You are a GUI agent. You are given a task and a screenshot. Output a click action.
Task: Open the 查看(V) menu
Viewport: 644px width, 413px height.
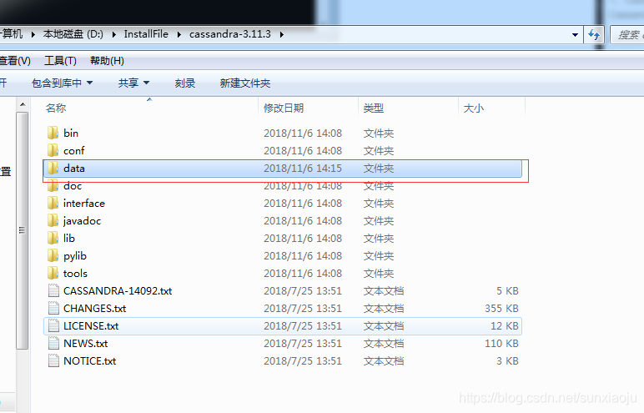tap(15, 61)
